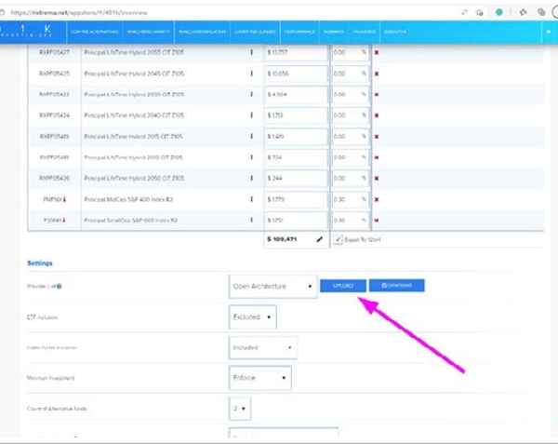558x444 pixels.
Task: Click the percent field for SmallCap S&P 600
Action: pos(350,220)
